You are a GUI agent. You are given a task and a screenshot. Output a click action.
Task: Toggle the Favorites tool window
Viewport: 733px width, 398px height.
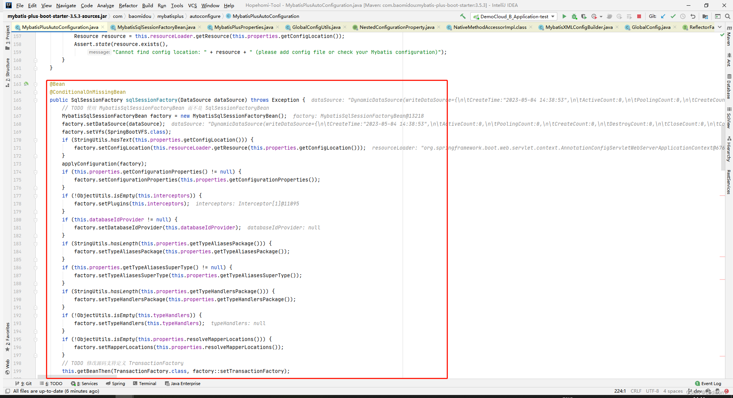7,337
